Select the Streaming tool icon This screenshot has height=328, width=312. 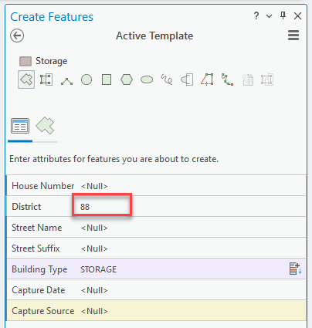coord(227,79)
